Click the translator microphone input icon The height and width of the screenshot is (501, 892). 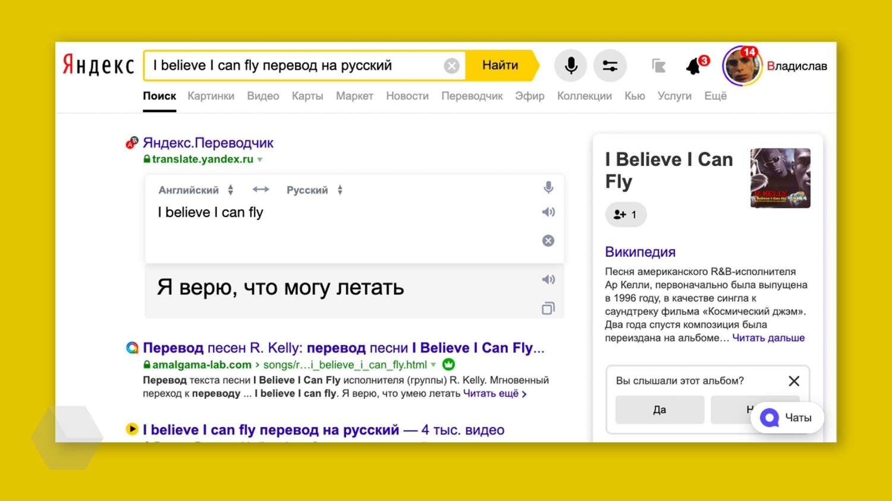pos(548,188)
